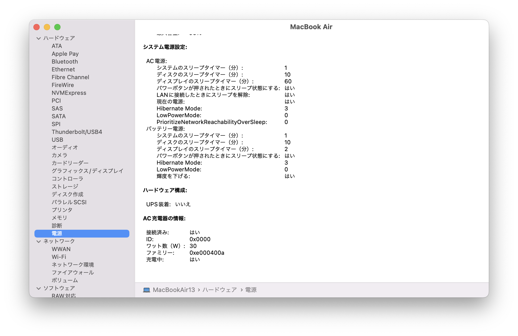This screenshot has height=336, width=518.
Task: Click the MacBook laptop icon in path bar
Action: (147, 290)
